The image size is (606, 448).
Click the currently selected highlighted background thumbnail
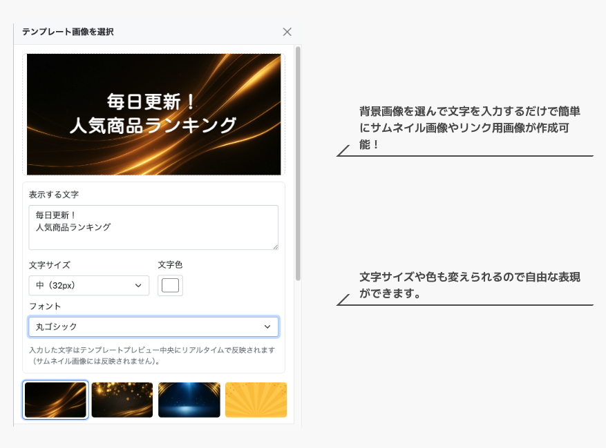pos(55,400)
